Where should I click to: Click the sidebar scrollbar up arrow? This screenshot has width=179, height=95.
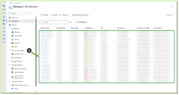(36, 17)
